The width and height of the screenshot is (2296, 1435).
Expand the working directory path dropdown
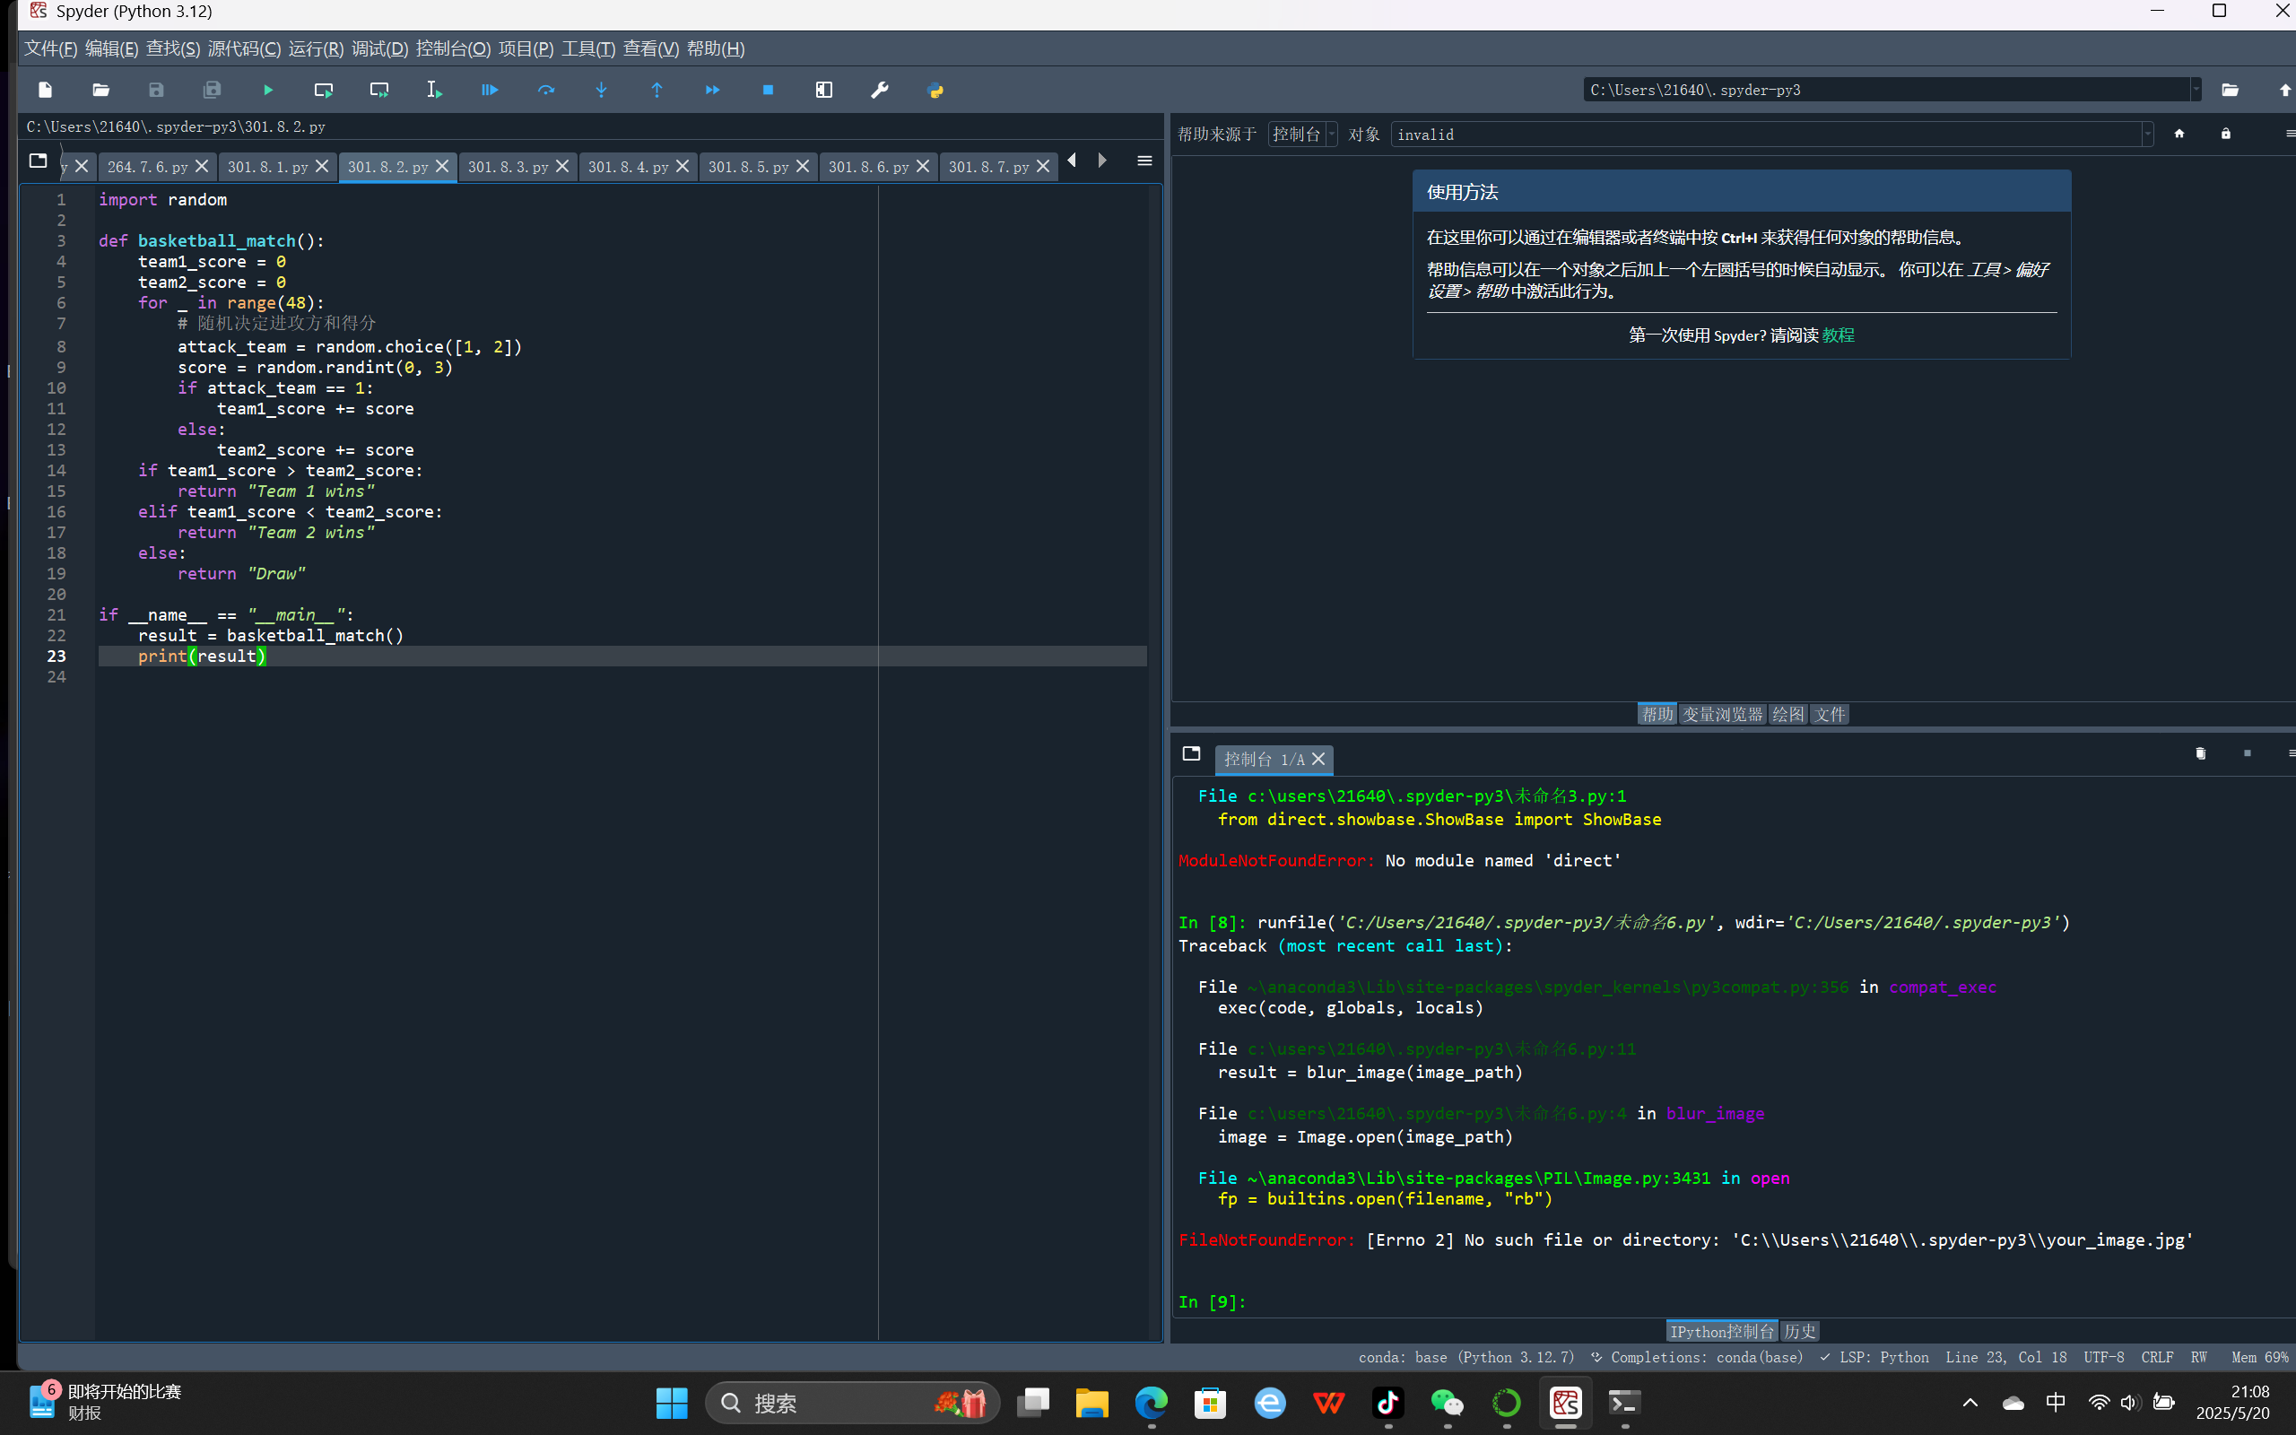click(2196, 91)
